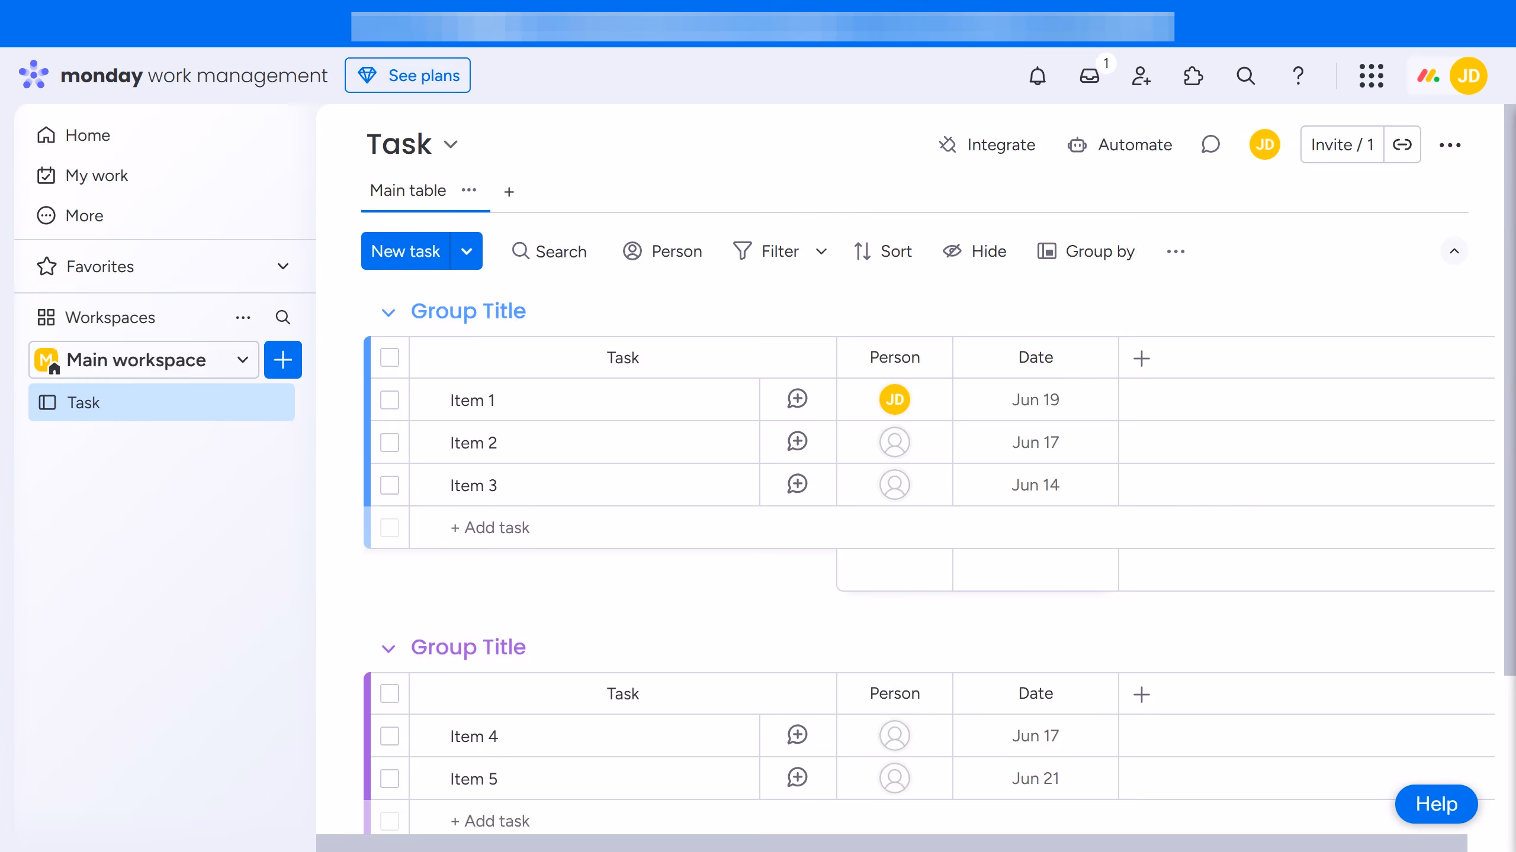Click the copy board link icon

1402,144
